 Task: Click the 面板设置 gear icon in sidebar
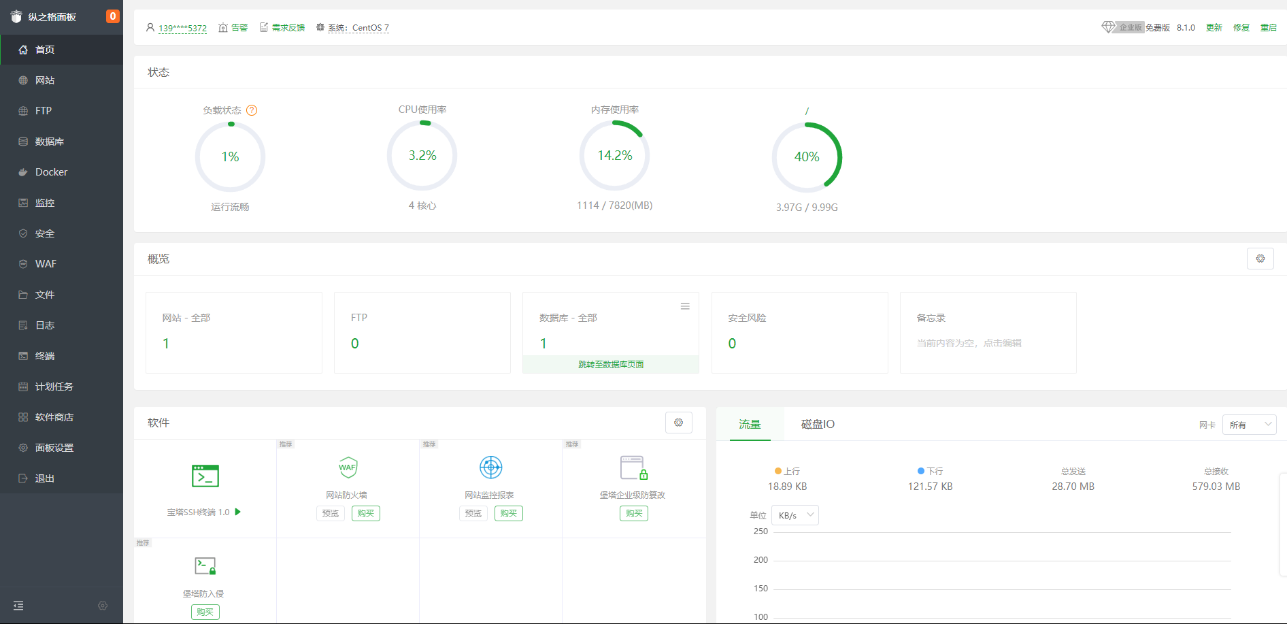(23, 448)
